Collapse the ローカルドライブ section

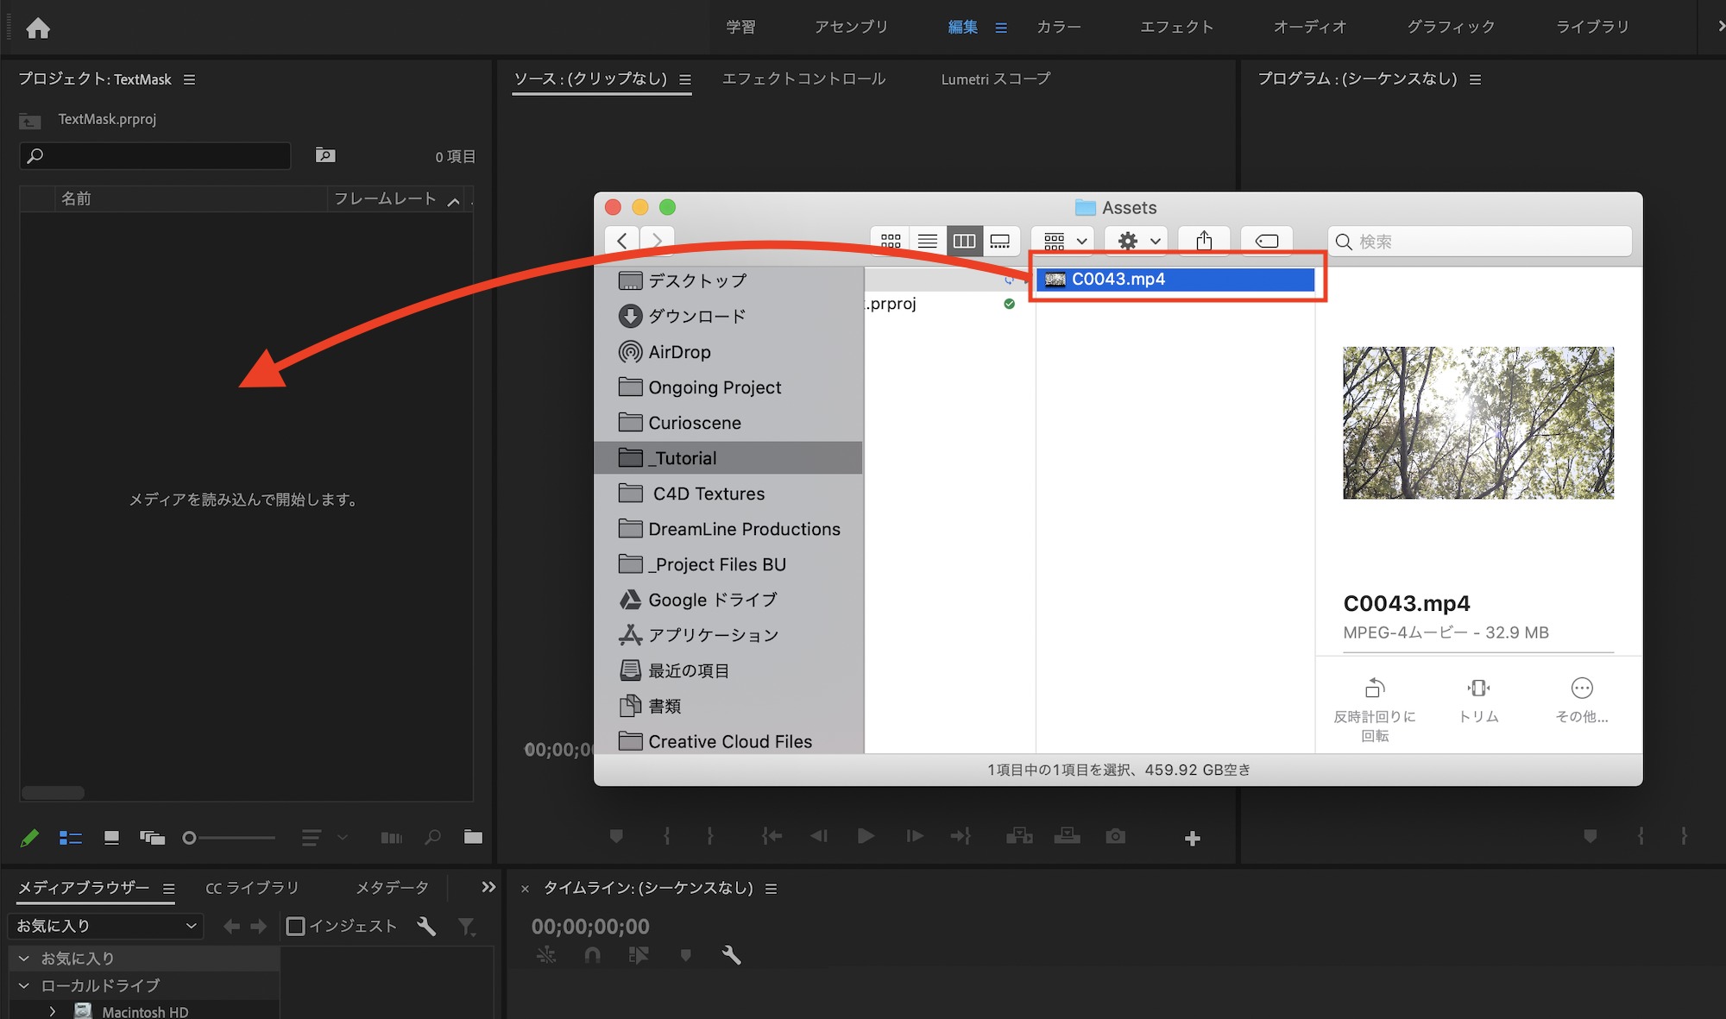pyautogui.click(x=24, y=985)
